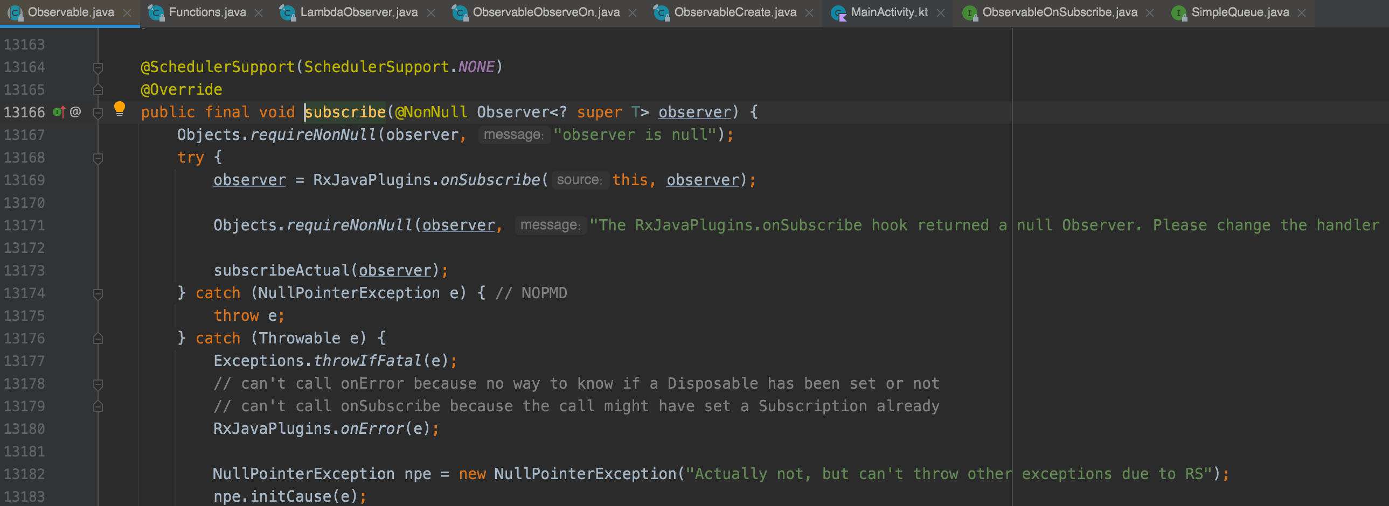The width and height of the screenshot is (1389, 506).
Task: Close the SimpleQueue.java tab
Action: pos(1302,13)
